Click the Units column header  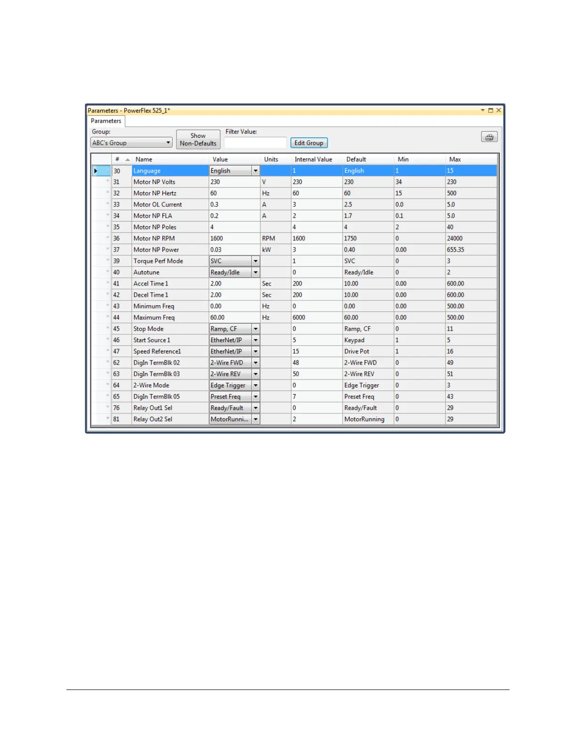(276, 159)
